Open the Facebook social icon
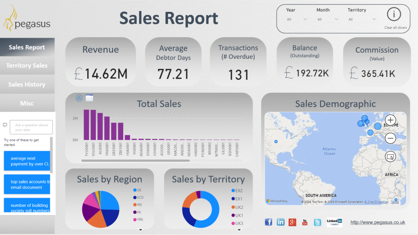 [269, 222]
